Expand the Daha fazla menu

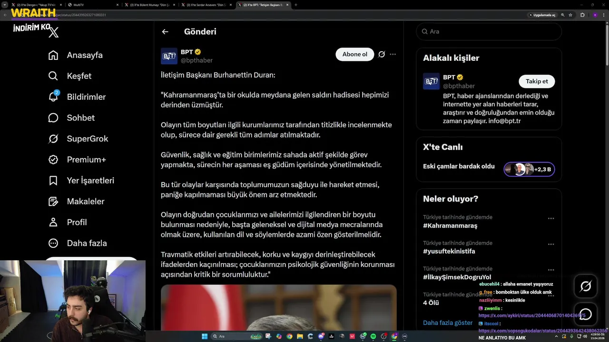pyautogui.click(x=77, y=243)
